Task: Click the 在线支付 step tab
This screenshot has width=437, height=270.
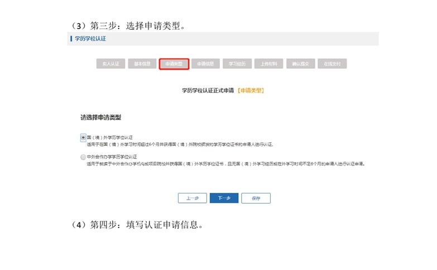Action: (333, 64)
